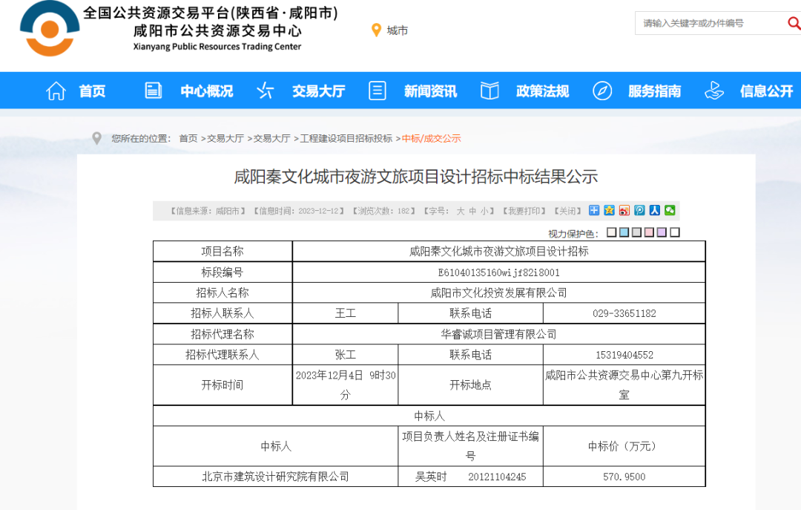Click the compass icon beside 服务指南
801x510 pixels.
(x=601, y=91)
